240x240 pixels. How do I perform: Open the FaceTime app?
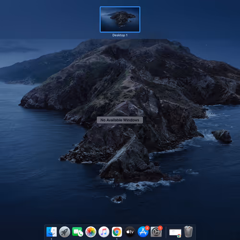click(x=78, y=232)
